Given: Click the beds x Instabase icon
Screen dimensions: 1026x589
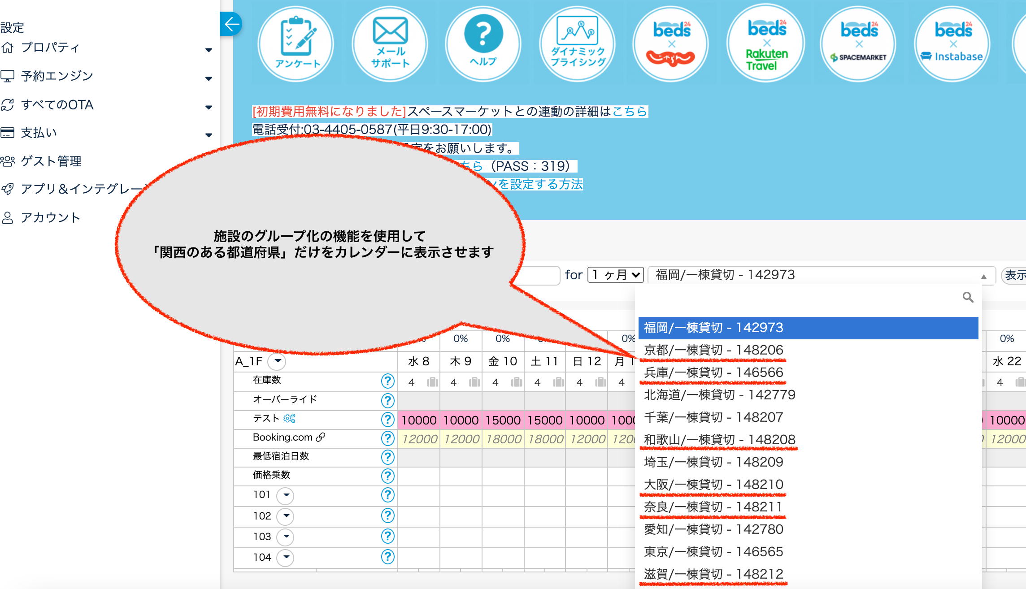Looking at the screenshot, I should pos(952,44).
